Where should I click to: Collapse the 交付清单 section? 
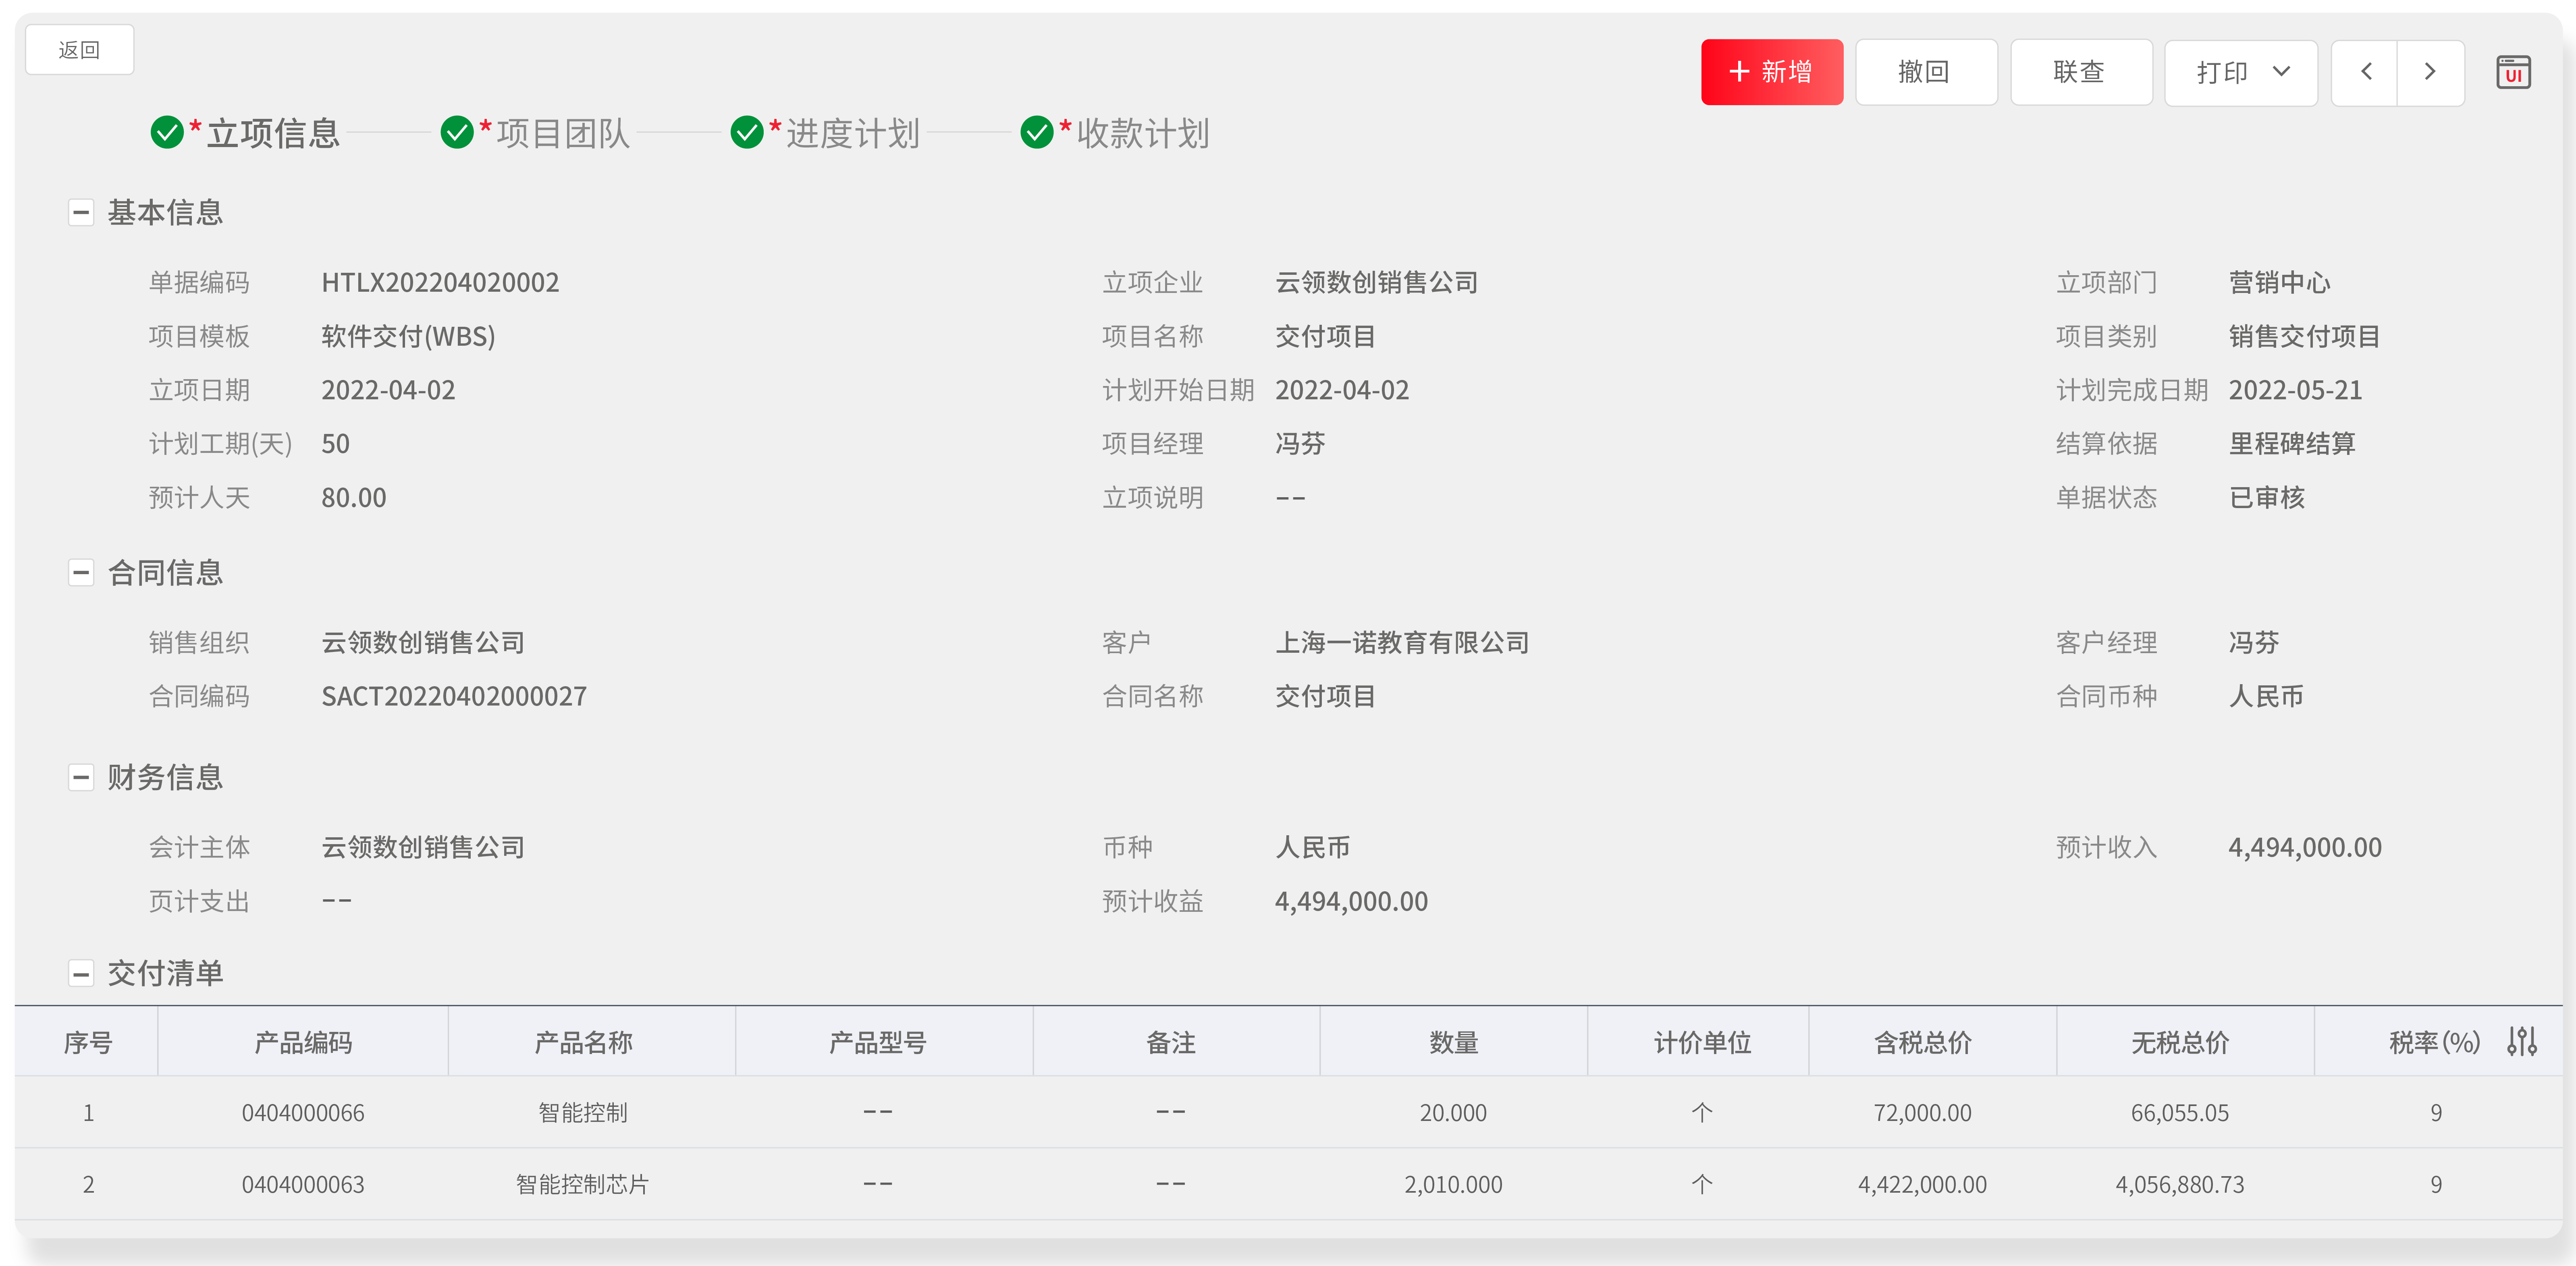[x=81, y=973]
